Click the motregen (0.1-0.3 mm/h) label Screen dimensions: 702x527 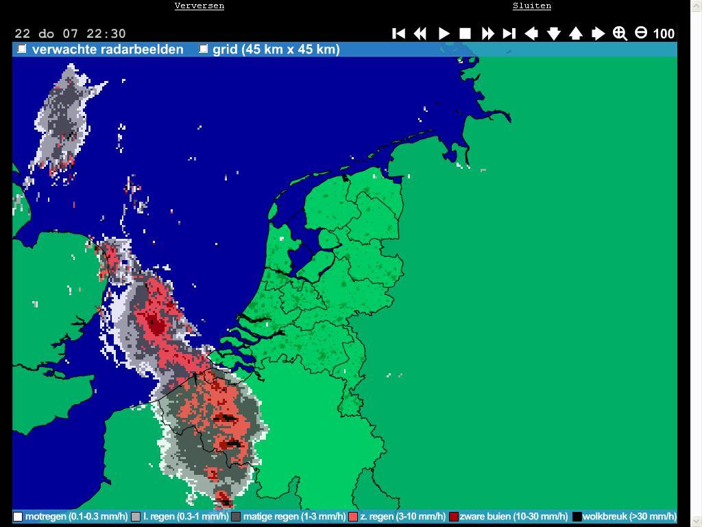[x=77, y=517]
